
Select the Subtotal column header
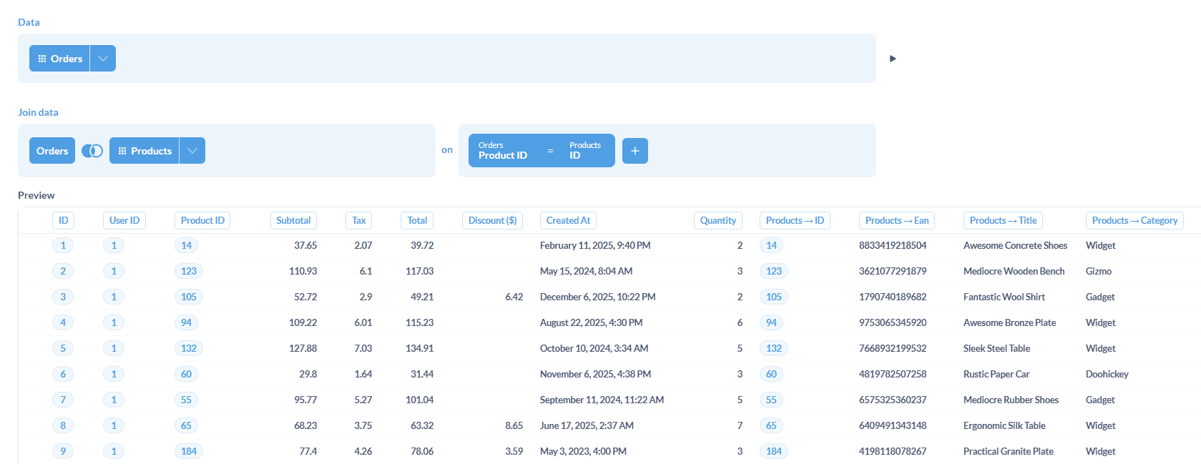click(293, 221)
